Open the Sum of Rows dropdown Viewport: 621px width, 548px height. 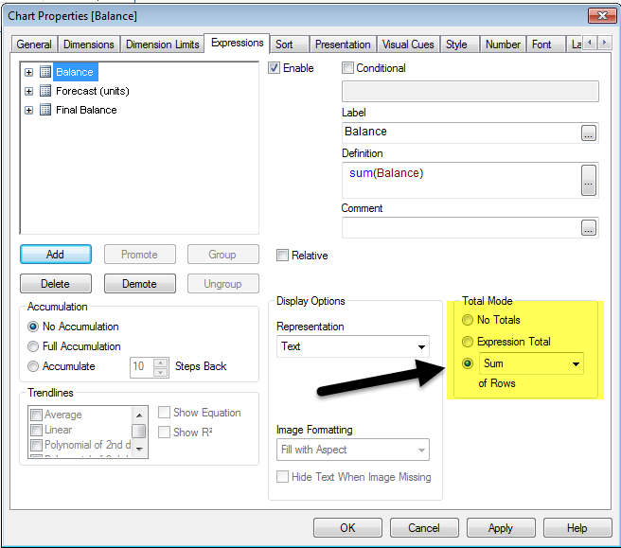click(531, 363)
